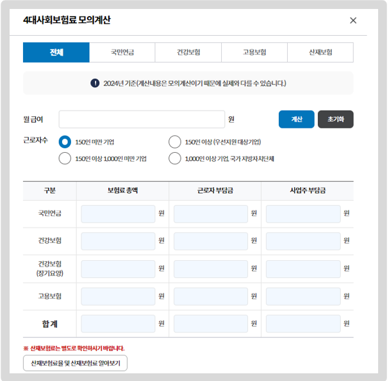Click the 합계 row label
The height and width of the screenshot is (381, 389).
click(49, 324)
